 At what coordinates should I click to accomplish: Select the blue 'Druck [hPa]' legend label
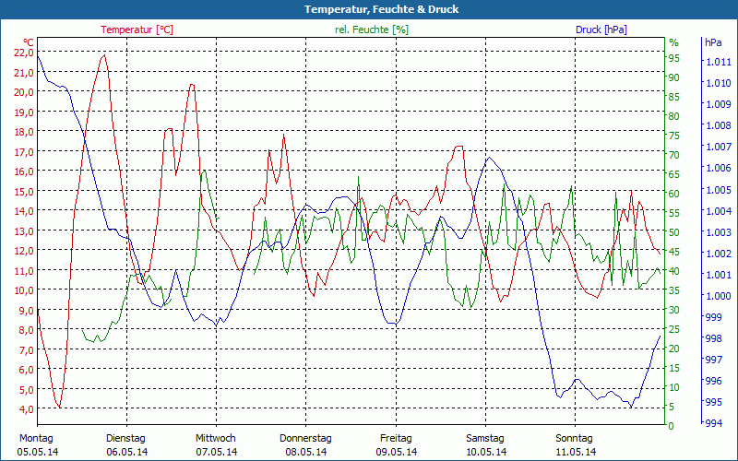point(601,30)
